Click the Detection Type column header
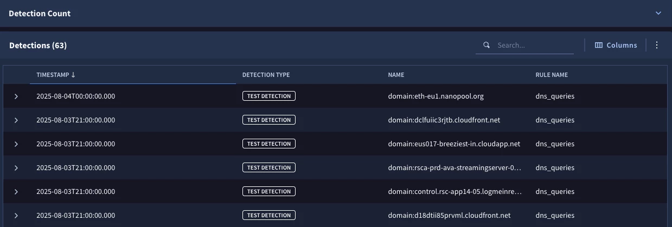The width and height of the screenshot is (672, 227). tap(266, 75)
